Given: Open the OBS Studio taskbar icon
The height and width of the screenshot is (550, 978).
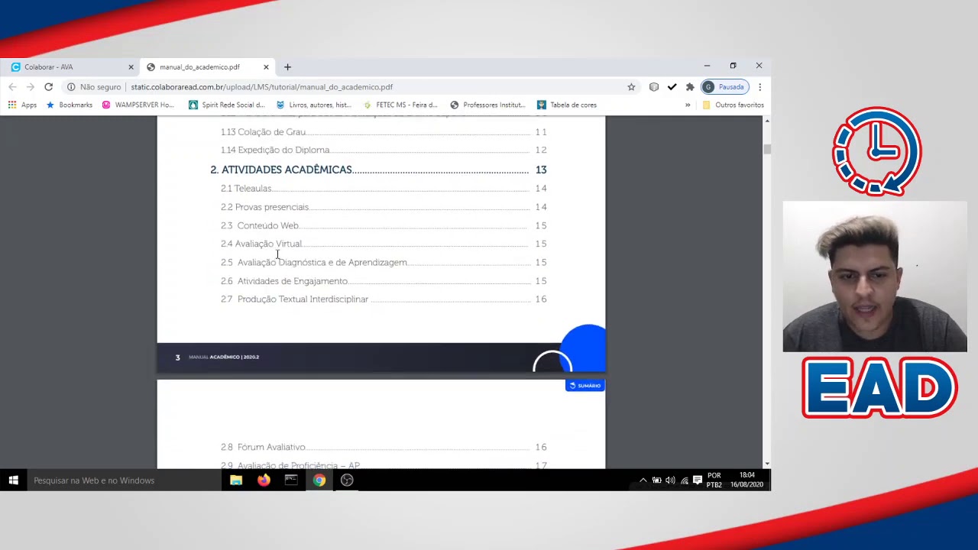Looking at the screenshot, I should pyautogui.click(x=347, y=480).
